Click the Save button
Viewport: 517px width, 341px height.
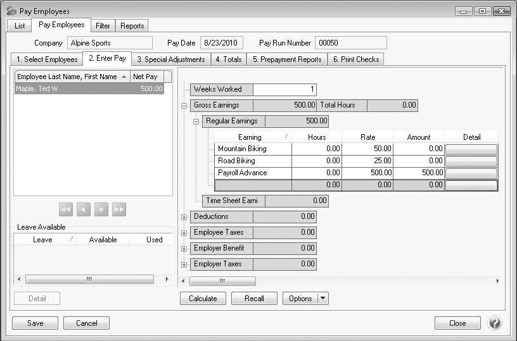coord(35,323)
